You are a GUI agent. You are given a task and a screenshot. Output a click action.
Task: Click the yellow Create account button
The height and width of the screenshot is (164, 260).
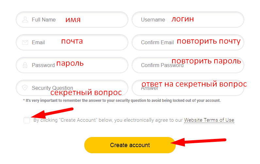[130, 145]
